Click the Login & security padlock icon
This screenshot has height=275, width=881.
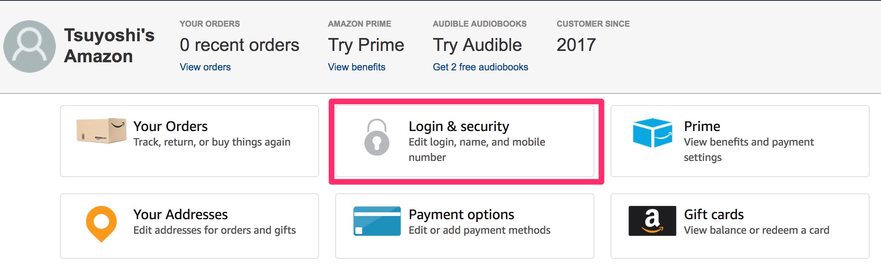(x=377, y=137)
